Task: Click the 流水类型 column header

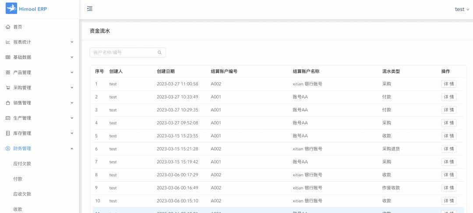Action: (x=391, y=71)
